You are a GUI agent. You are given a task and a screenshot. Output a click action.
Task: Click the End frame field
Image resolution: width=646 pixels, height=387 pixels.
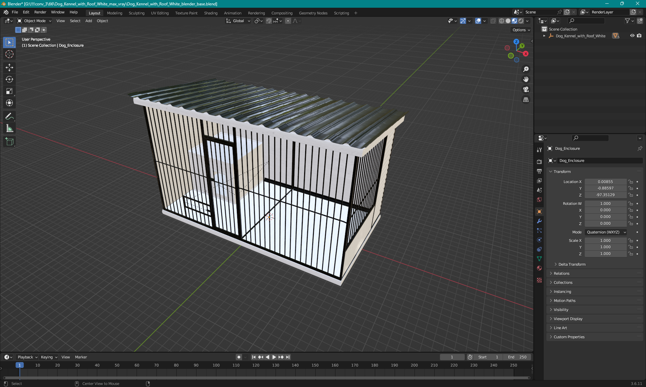tap(517, 357)
